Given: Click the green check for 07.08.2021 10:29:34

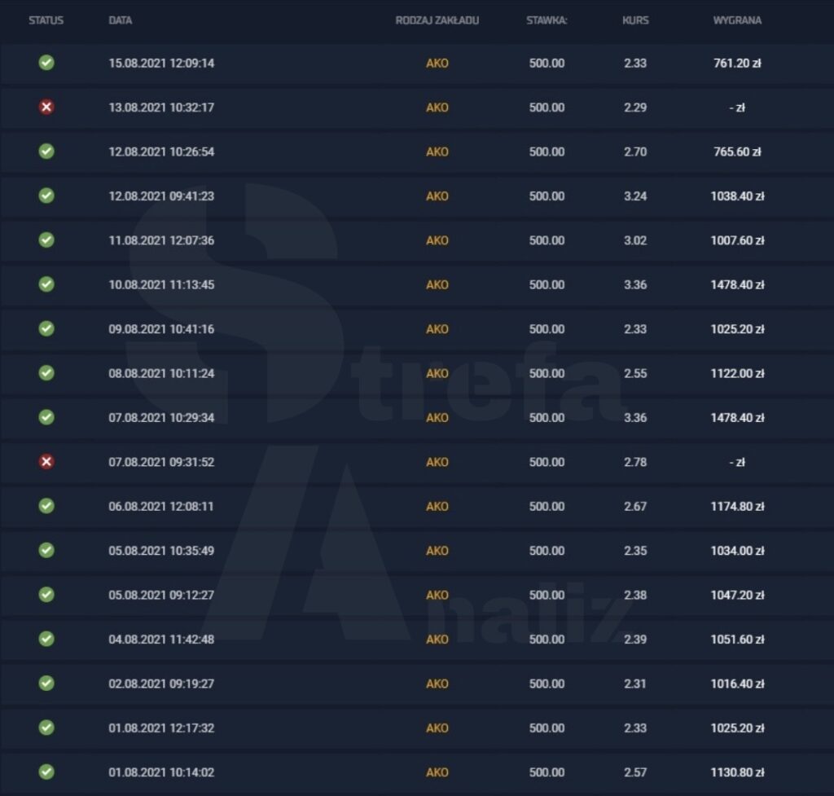Looking at the screenshot, I should [46, 417].
